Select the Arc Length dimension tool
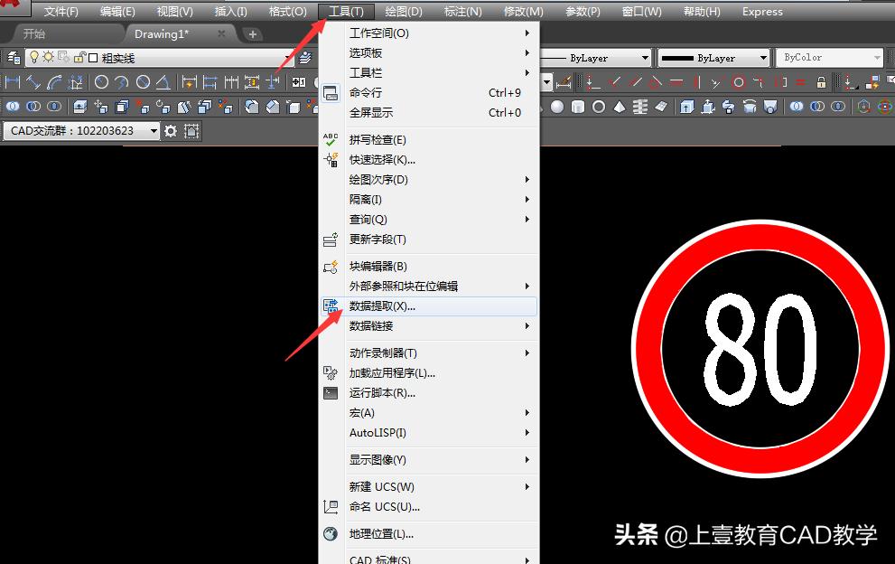This screenshot has width=895, height=564. (x=54, y=82)
